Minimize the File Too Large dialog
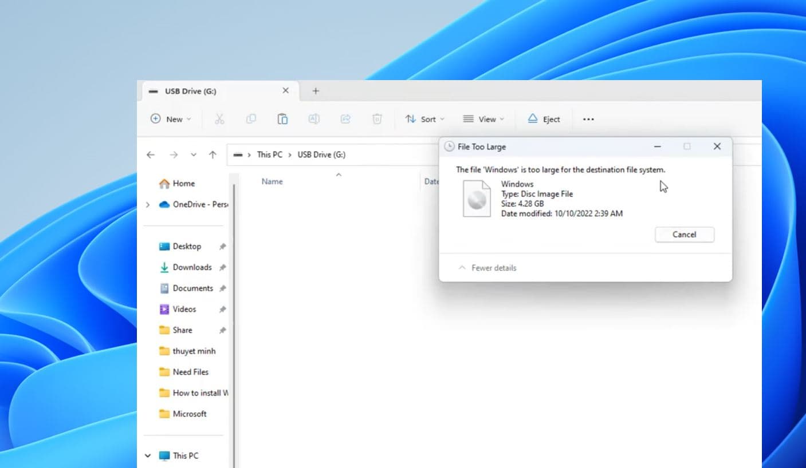The width and height of the screenshot is (806, 468). (x=658, y=146)
